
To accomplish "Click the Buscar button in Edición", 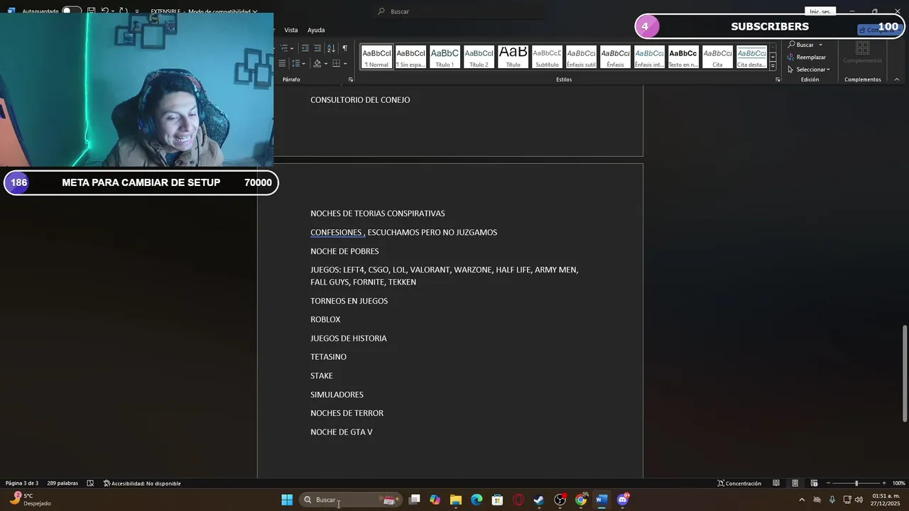I will 800,45.
